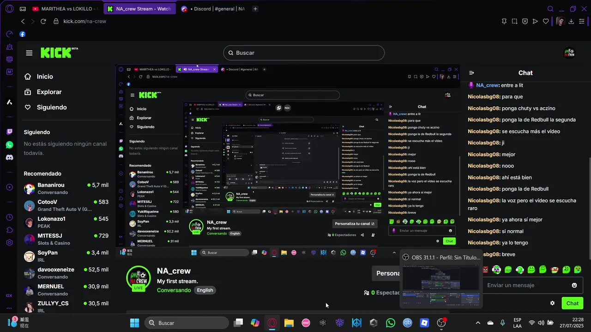Insert the red angry emote
Image resolution: width=591 pixels, height=332 pixels.
point(485,269)
